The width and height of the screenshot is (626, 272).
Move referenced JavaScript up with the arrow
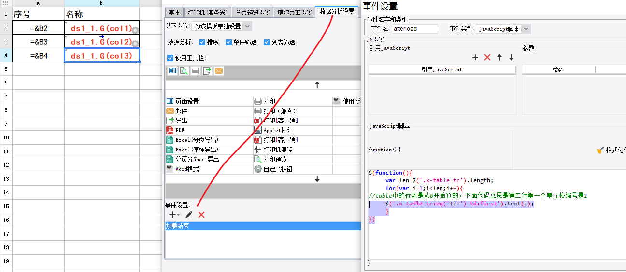click(x=499, y=57)
